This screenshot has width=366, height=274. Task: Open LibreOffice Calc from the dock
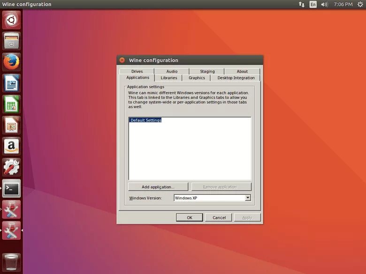11,104
